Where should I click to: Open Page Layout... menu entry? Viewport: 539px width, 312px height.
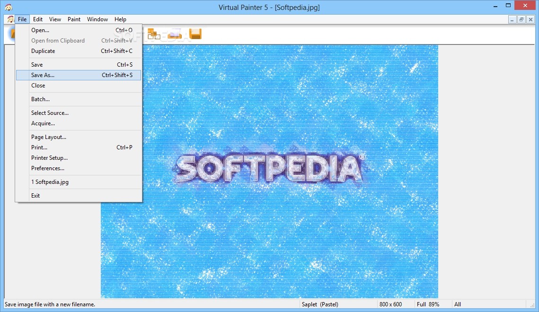click(x=79, y=137)
